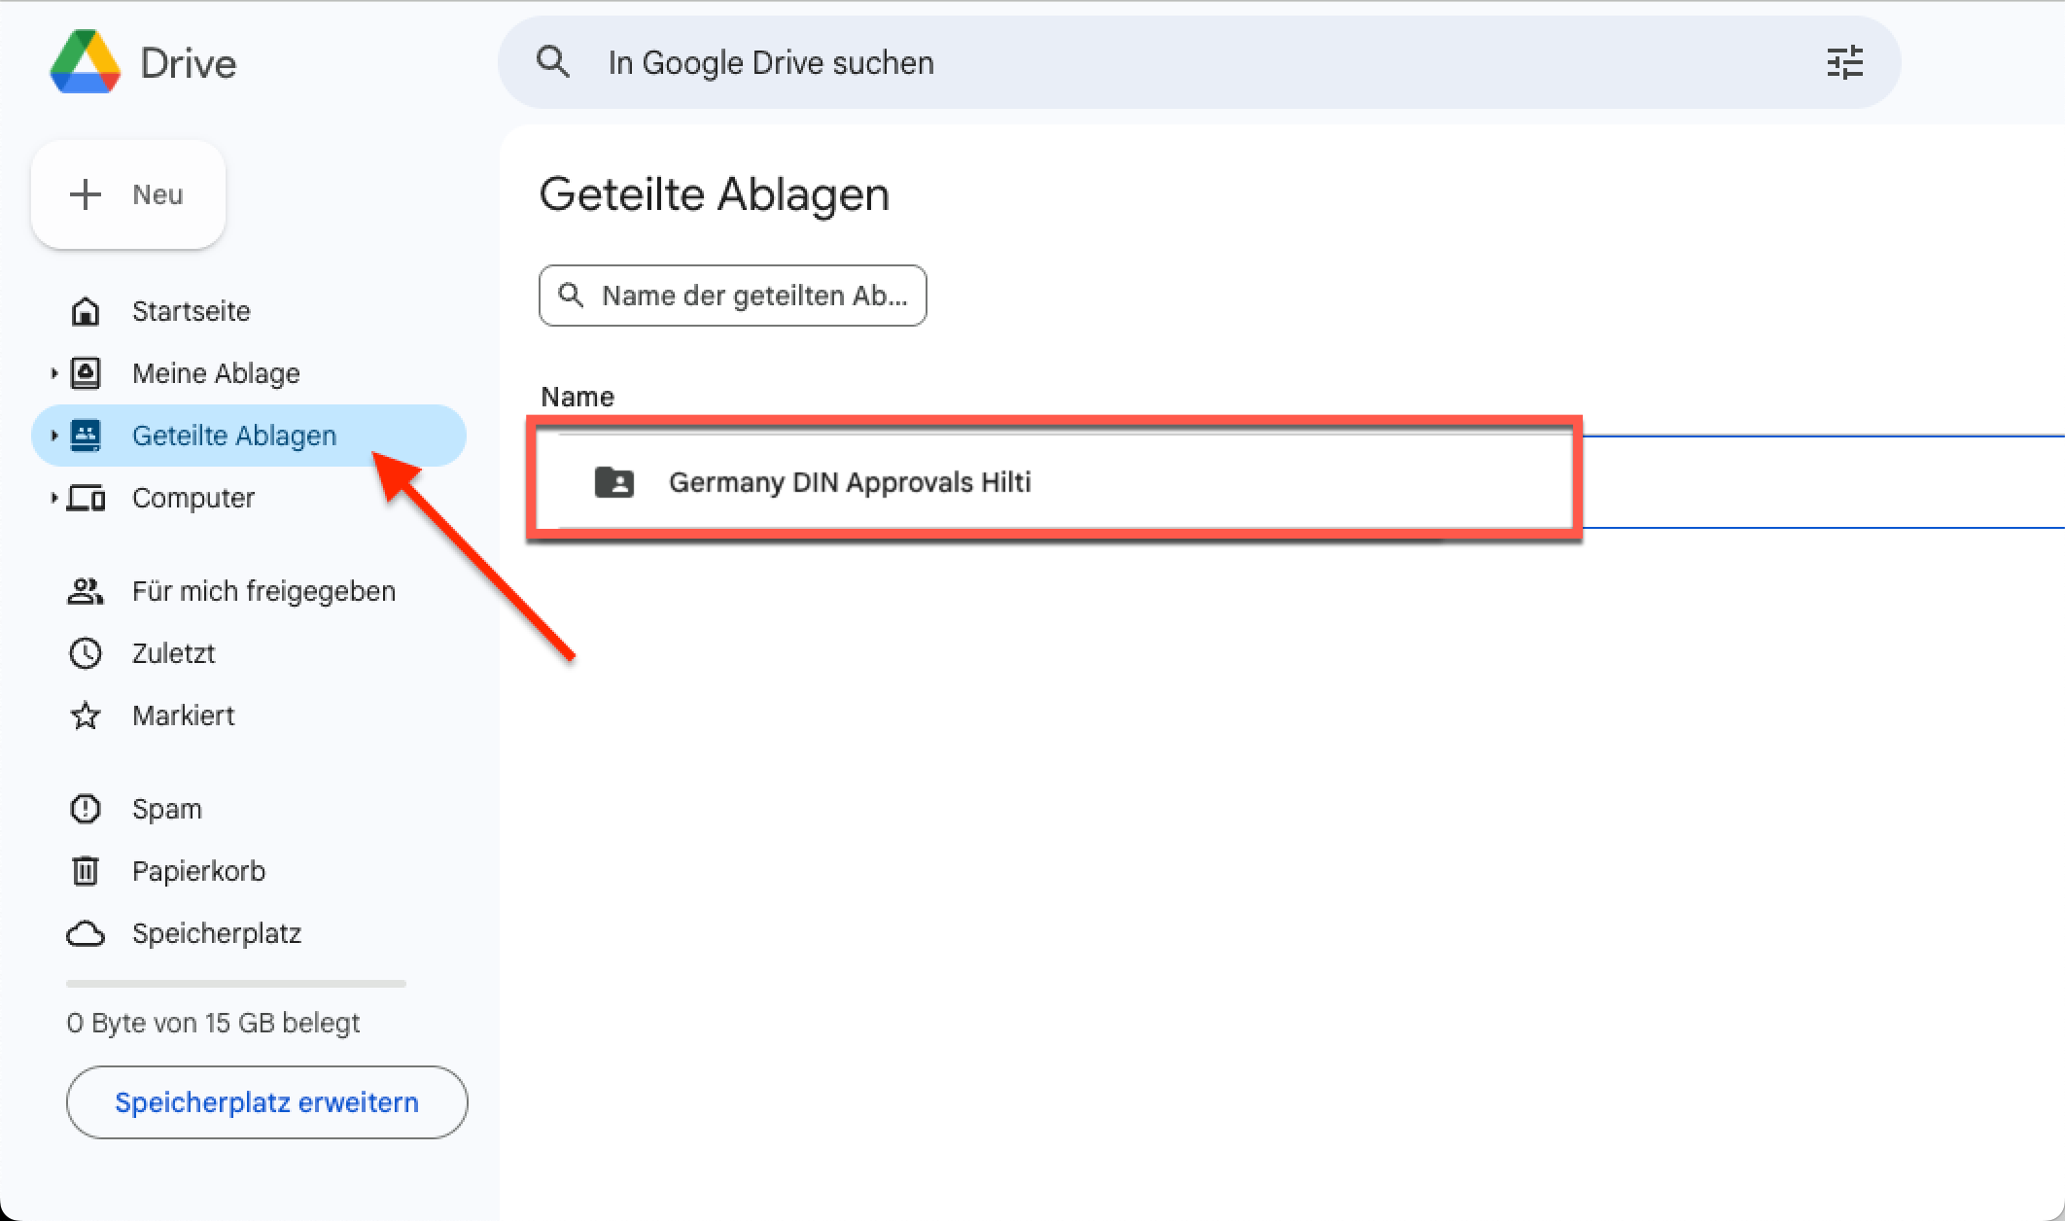The width and height of the screenshot is (2065, 1221).
Task: Click the Speicherplatz cloud icon
Action: (x=86, y=933)
